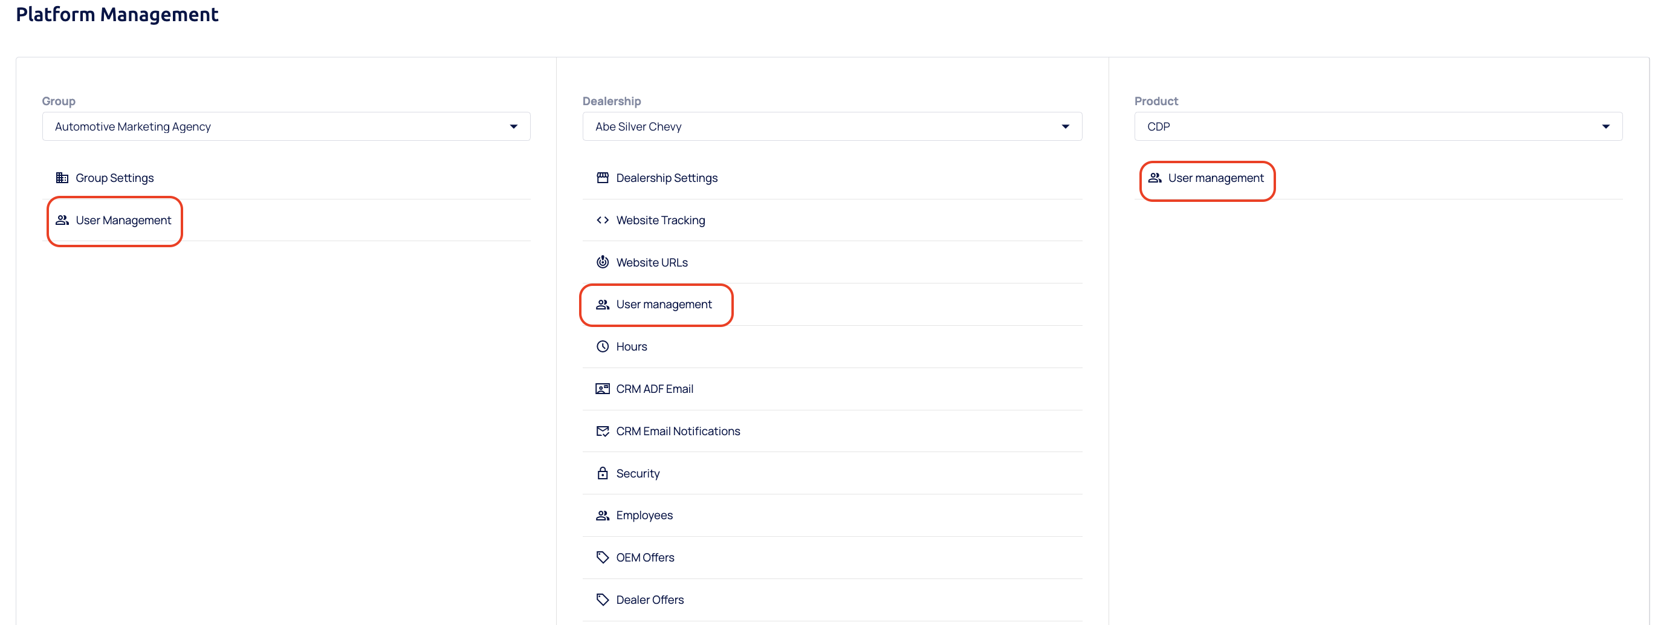Open User management under Dealership

pyautogui.click(x=664, y=305)
